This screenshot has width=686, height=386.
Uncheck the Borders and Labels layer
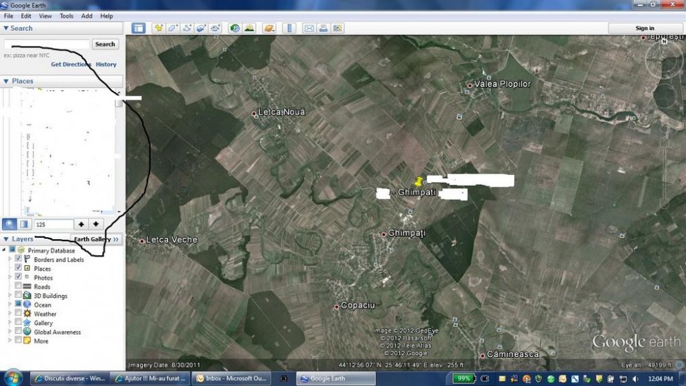pyautogui.click(x=19, y=260)
